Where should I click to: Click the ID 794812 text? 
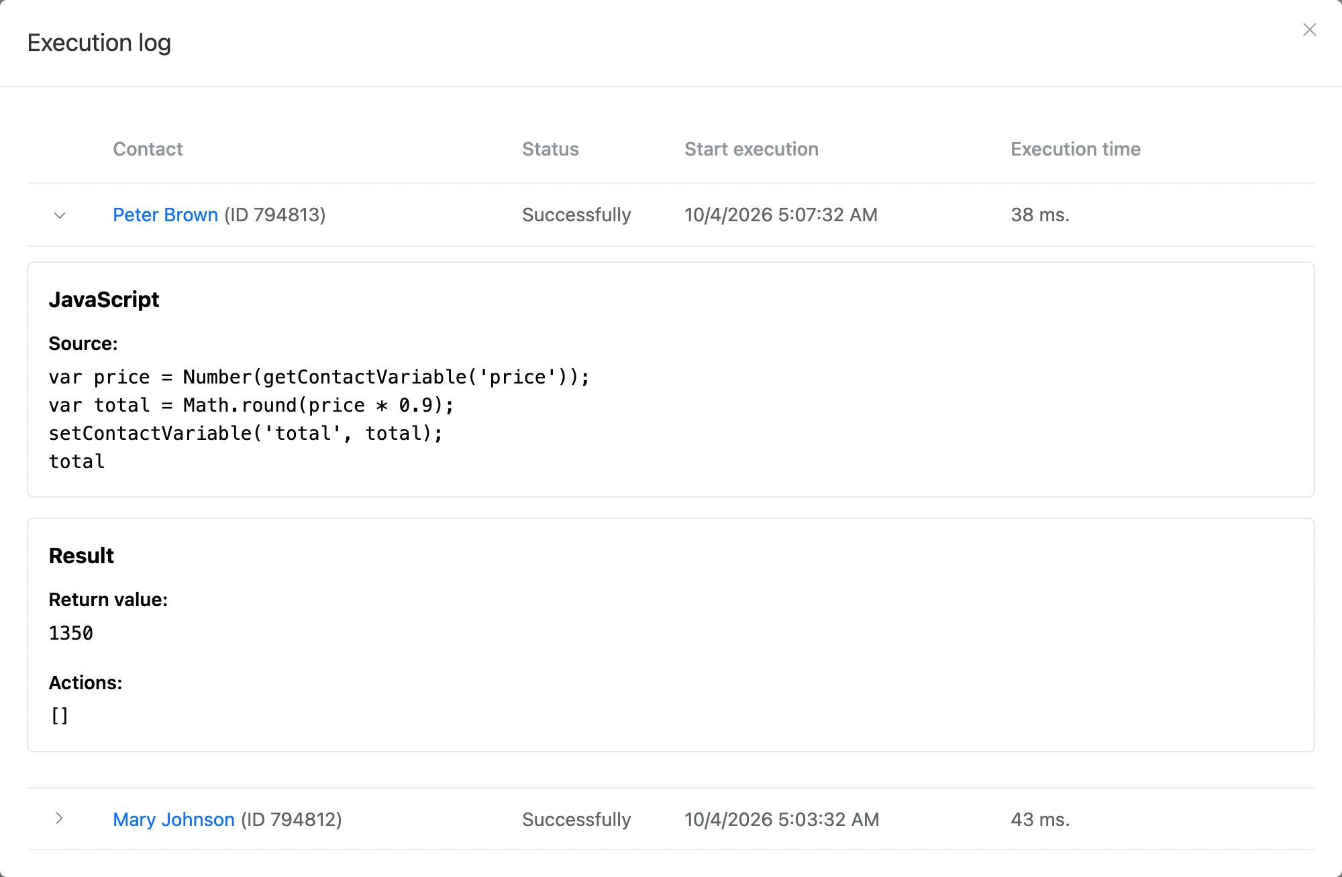pos(292,819)
